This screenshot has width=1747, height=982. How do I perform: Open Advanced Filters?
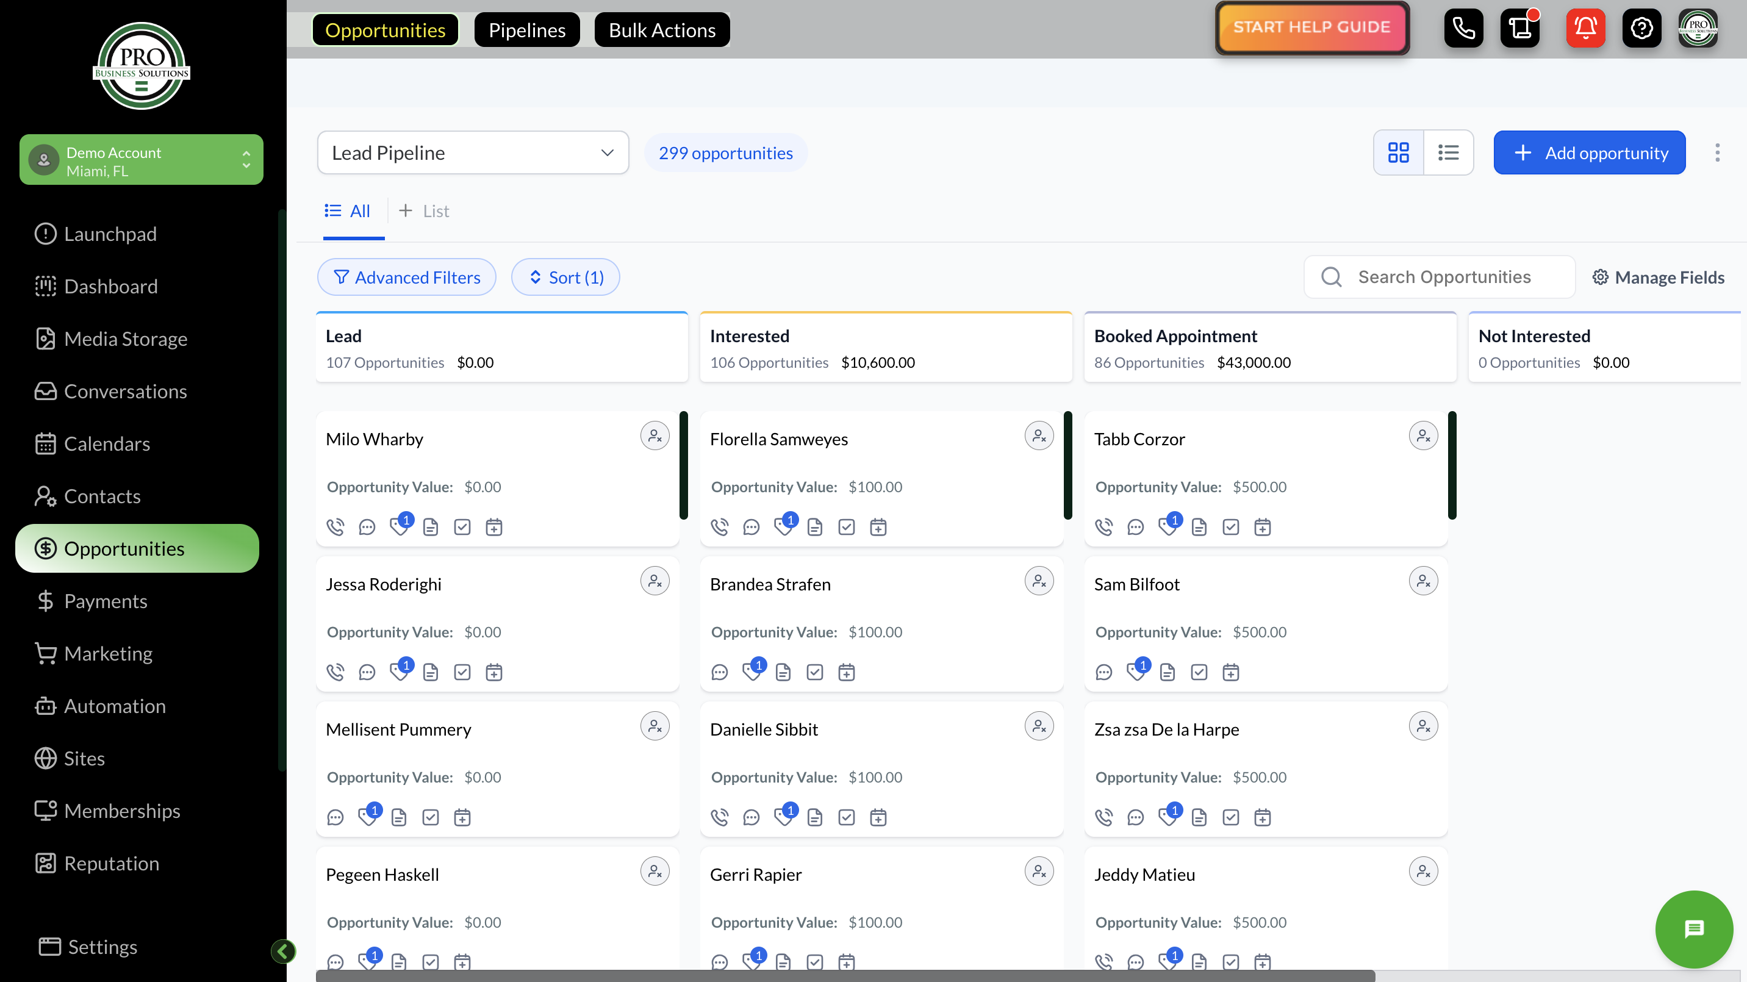pos(406,278)
